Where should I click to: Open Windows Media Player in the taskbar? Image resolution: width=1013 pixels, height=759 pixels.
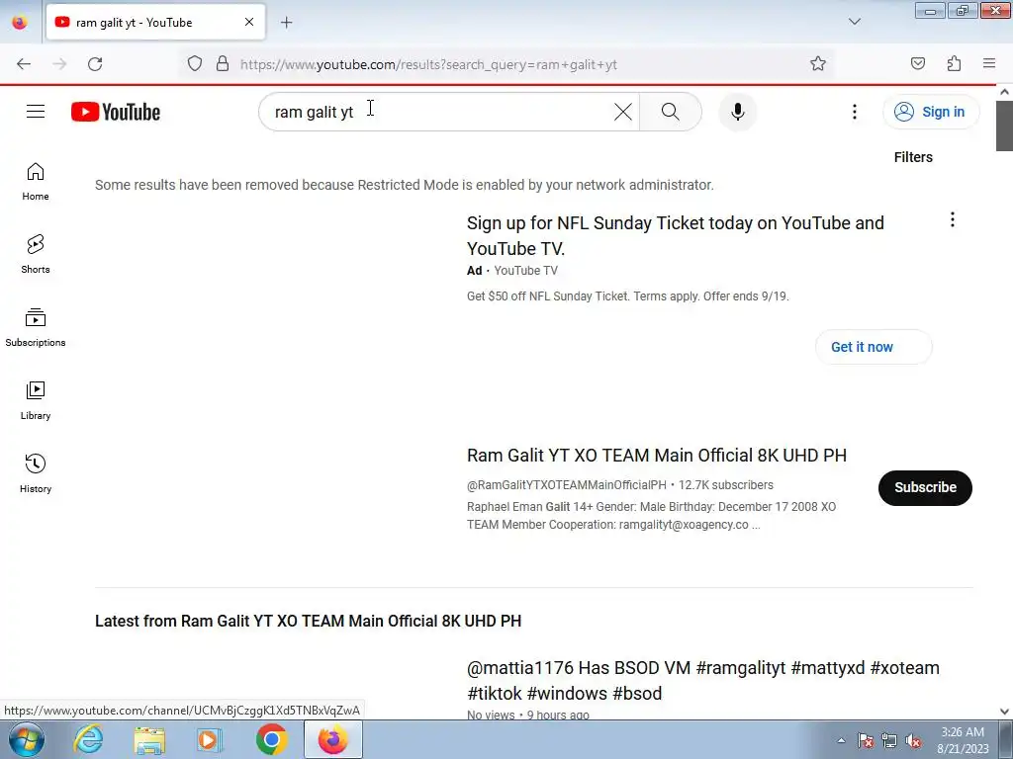[x=210, y=739]
